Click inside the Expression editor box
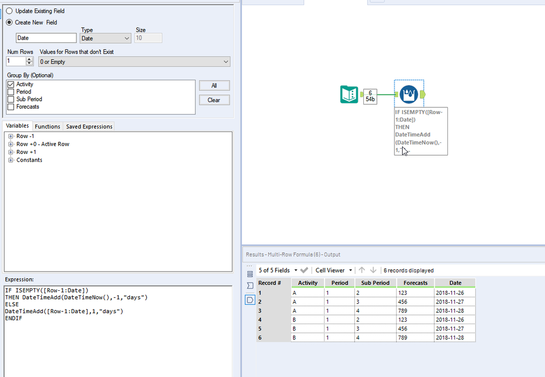 [118, 331]
